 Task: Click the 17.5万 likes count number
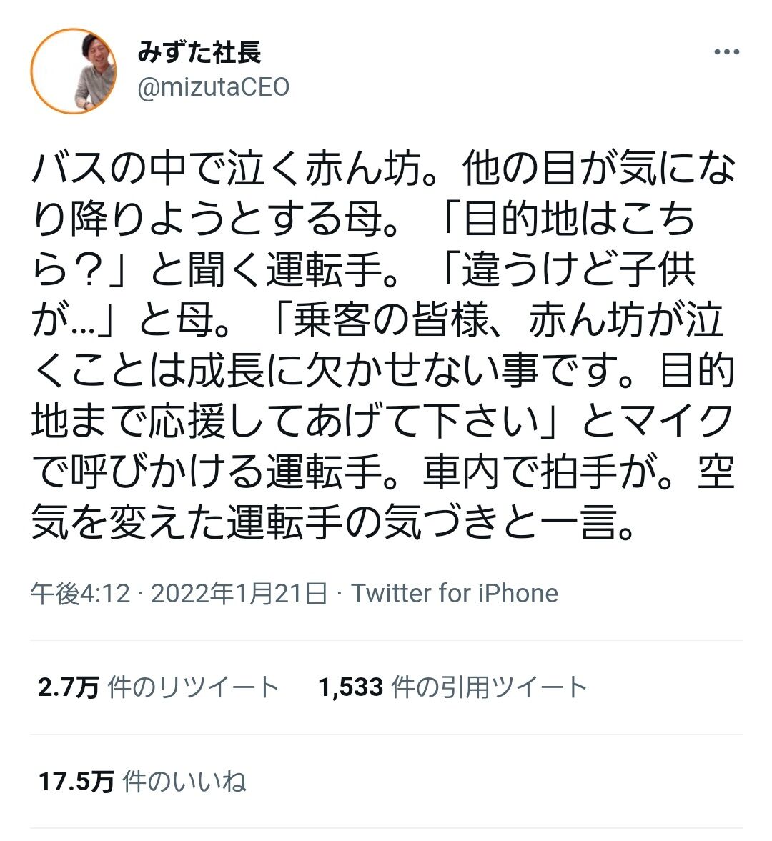click(76, 782)
